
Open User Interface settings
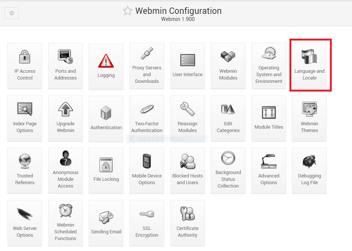[x=188, y=66]
